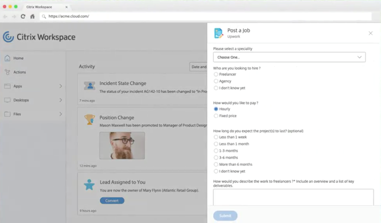Reload the page with browser refresh icon
Viewport: 381px width, 223px height.
click(x=23, y=16)
